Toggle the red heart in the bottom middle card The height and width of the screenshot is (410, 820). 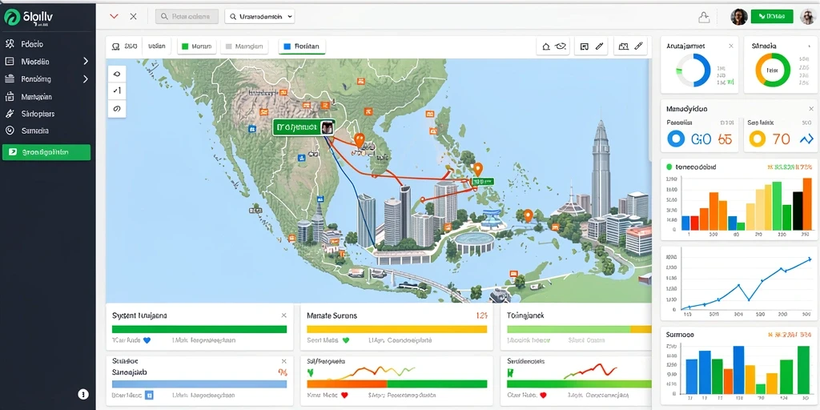point(344,396)
